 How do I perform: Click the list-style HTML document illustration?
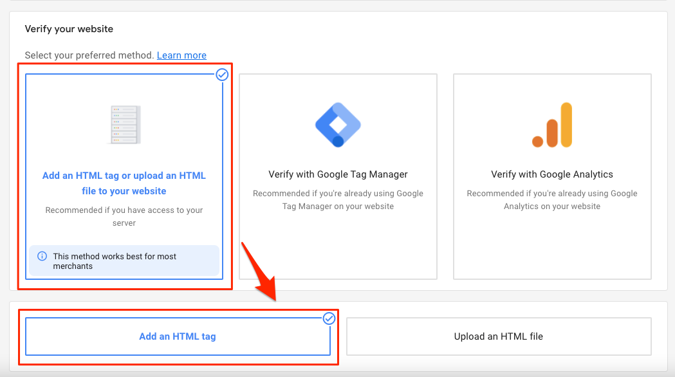124,124
